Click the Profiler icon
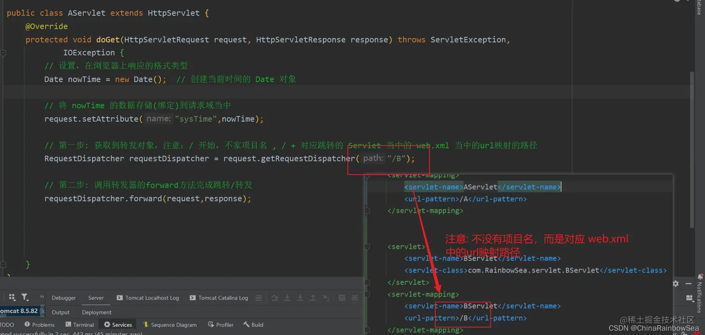Image resolution: width=705 pixels, height=335 pixels. point(211,324)
